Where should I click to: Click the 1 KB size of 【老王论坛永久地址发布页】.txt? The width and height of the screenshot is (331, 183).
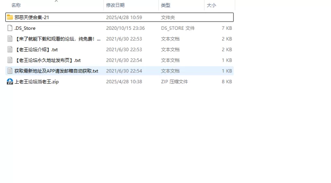pyautogui.click(x=227, y=60)
